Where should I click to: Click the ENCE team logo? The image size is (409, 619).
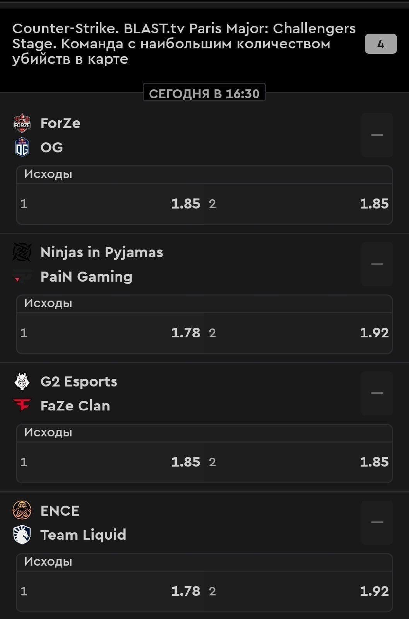point(22,510)
